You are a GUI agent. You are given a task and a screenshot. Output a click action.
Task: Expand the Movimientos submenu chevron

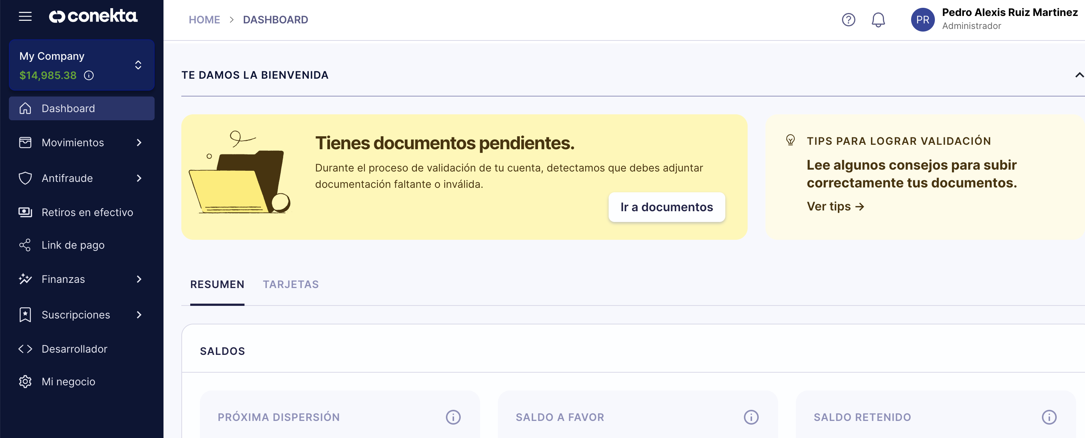click(x=139, y=143)
